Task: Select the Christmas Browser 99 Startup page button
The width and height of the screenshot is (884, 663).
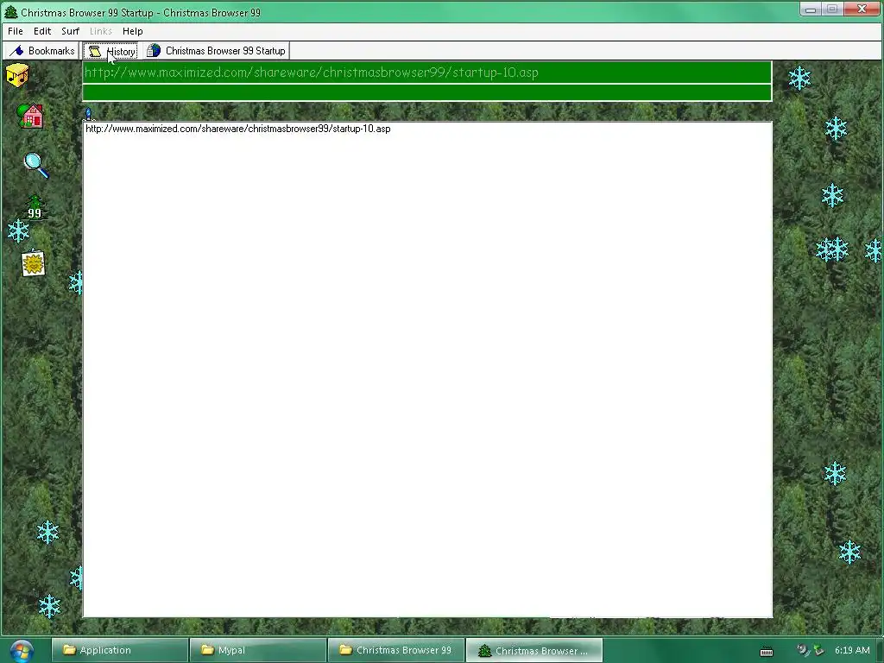Action: (x=216, y=51)
